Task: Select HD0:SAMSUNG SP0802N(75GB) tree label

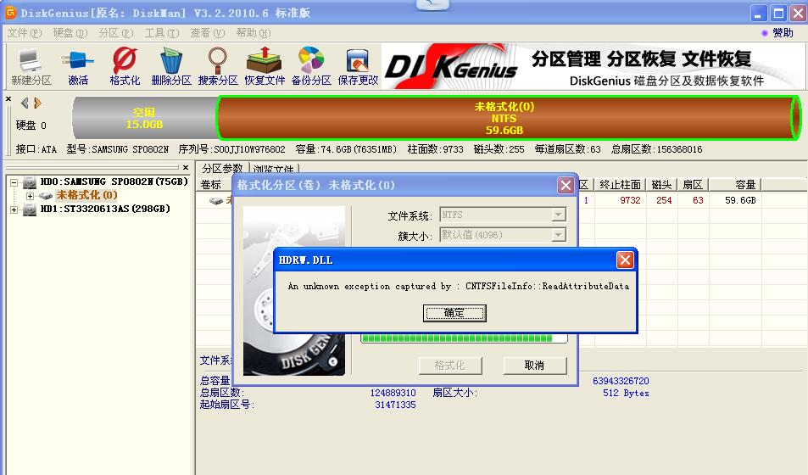Action: point(114,182)
